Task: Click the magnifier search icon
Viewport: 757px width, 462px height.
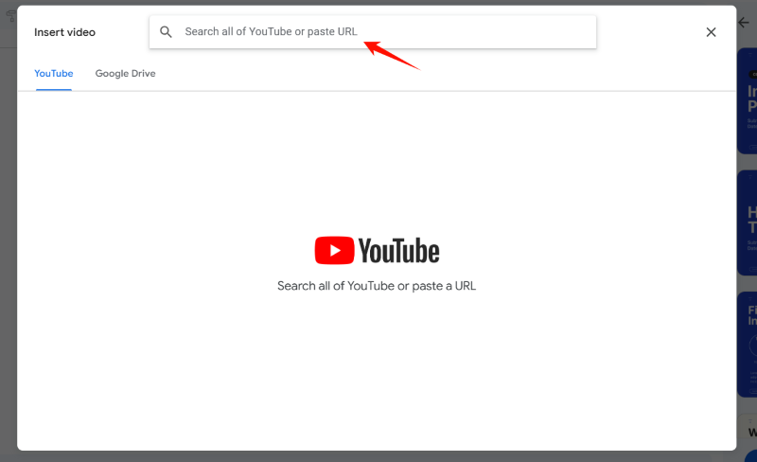Action: (166, 32)
